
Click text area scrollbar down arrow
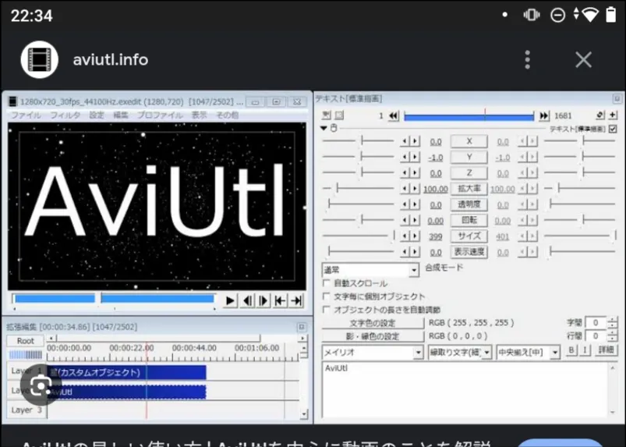tap(613, 412)
